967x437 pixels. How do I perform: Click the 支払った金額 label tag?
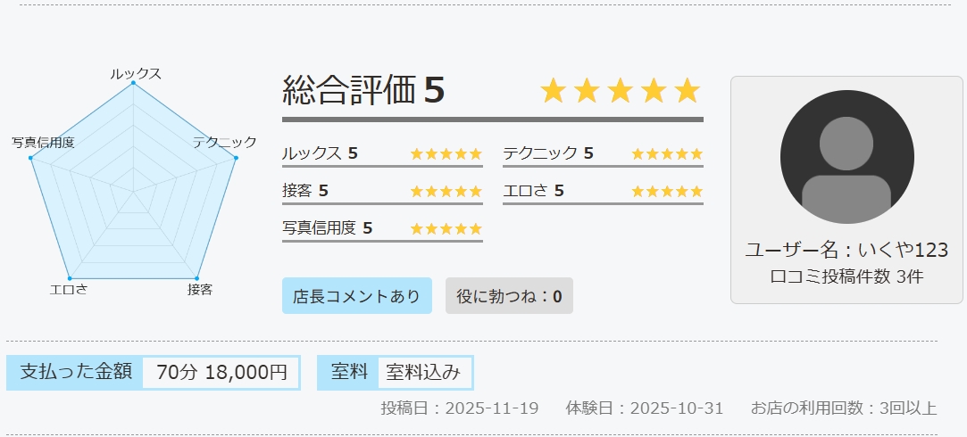pyautogui.click(x=75, y=373)
